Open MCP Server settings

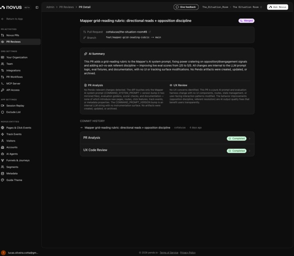(13, 84)
